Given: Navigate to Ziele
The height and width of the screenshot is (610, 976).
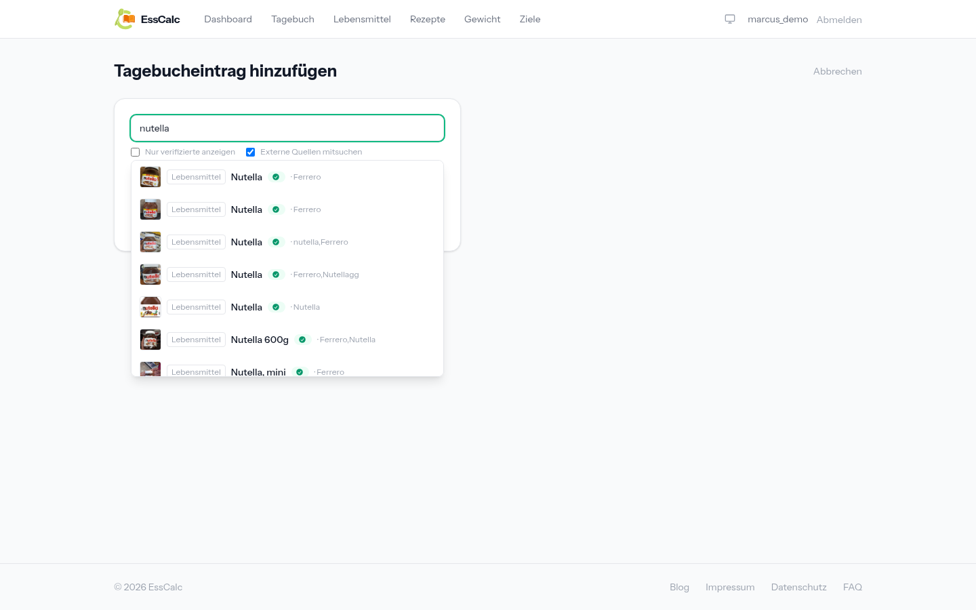Looking at the screenshot, I should [x=530, y=19].
